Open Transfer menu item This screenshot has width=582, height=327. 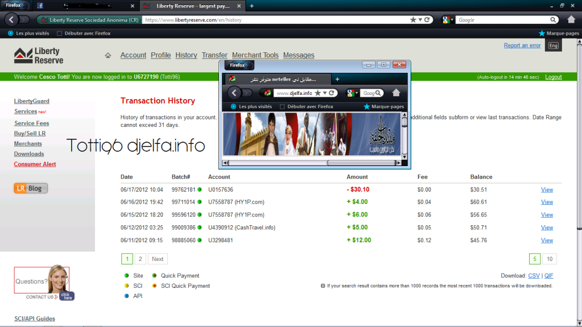click(214, 55)
